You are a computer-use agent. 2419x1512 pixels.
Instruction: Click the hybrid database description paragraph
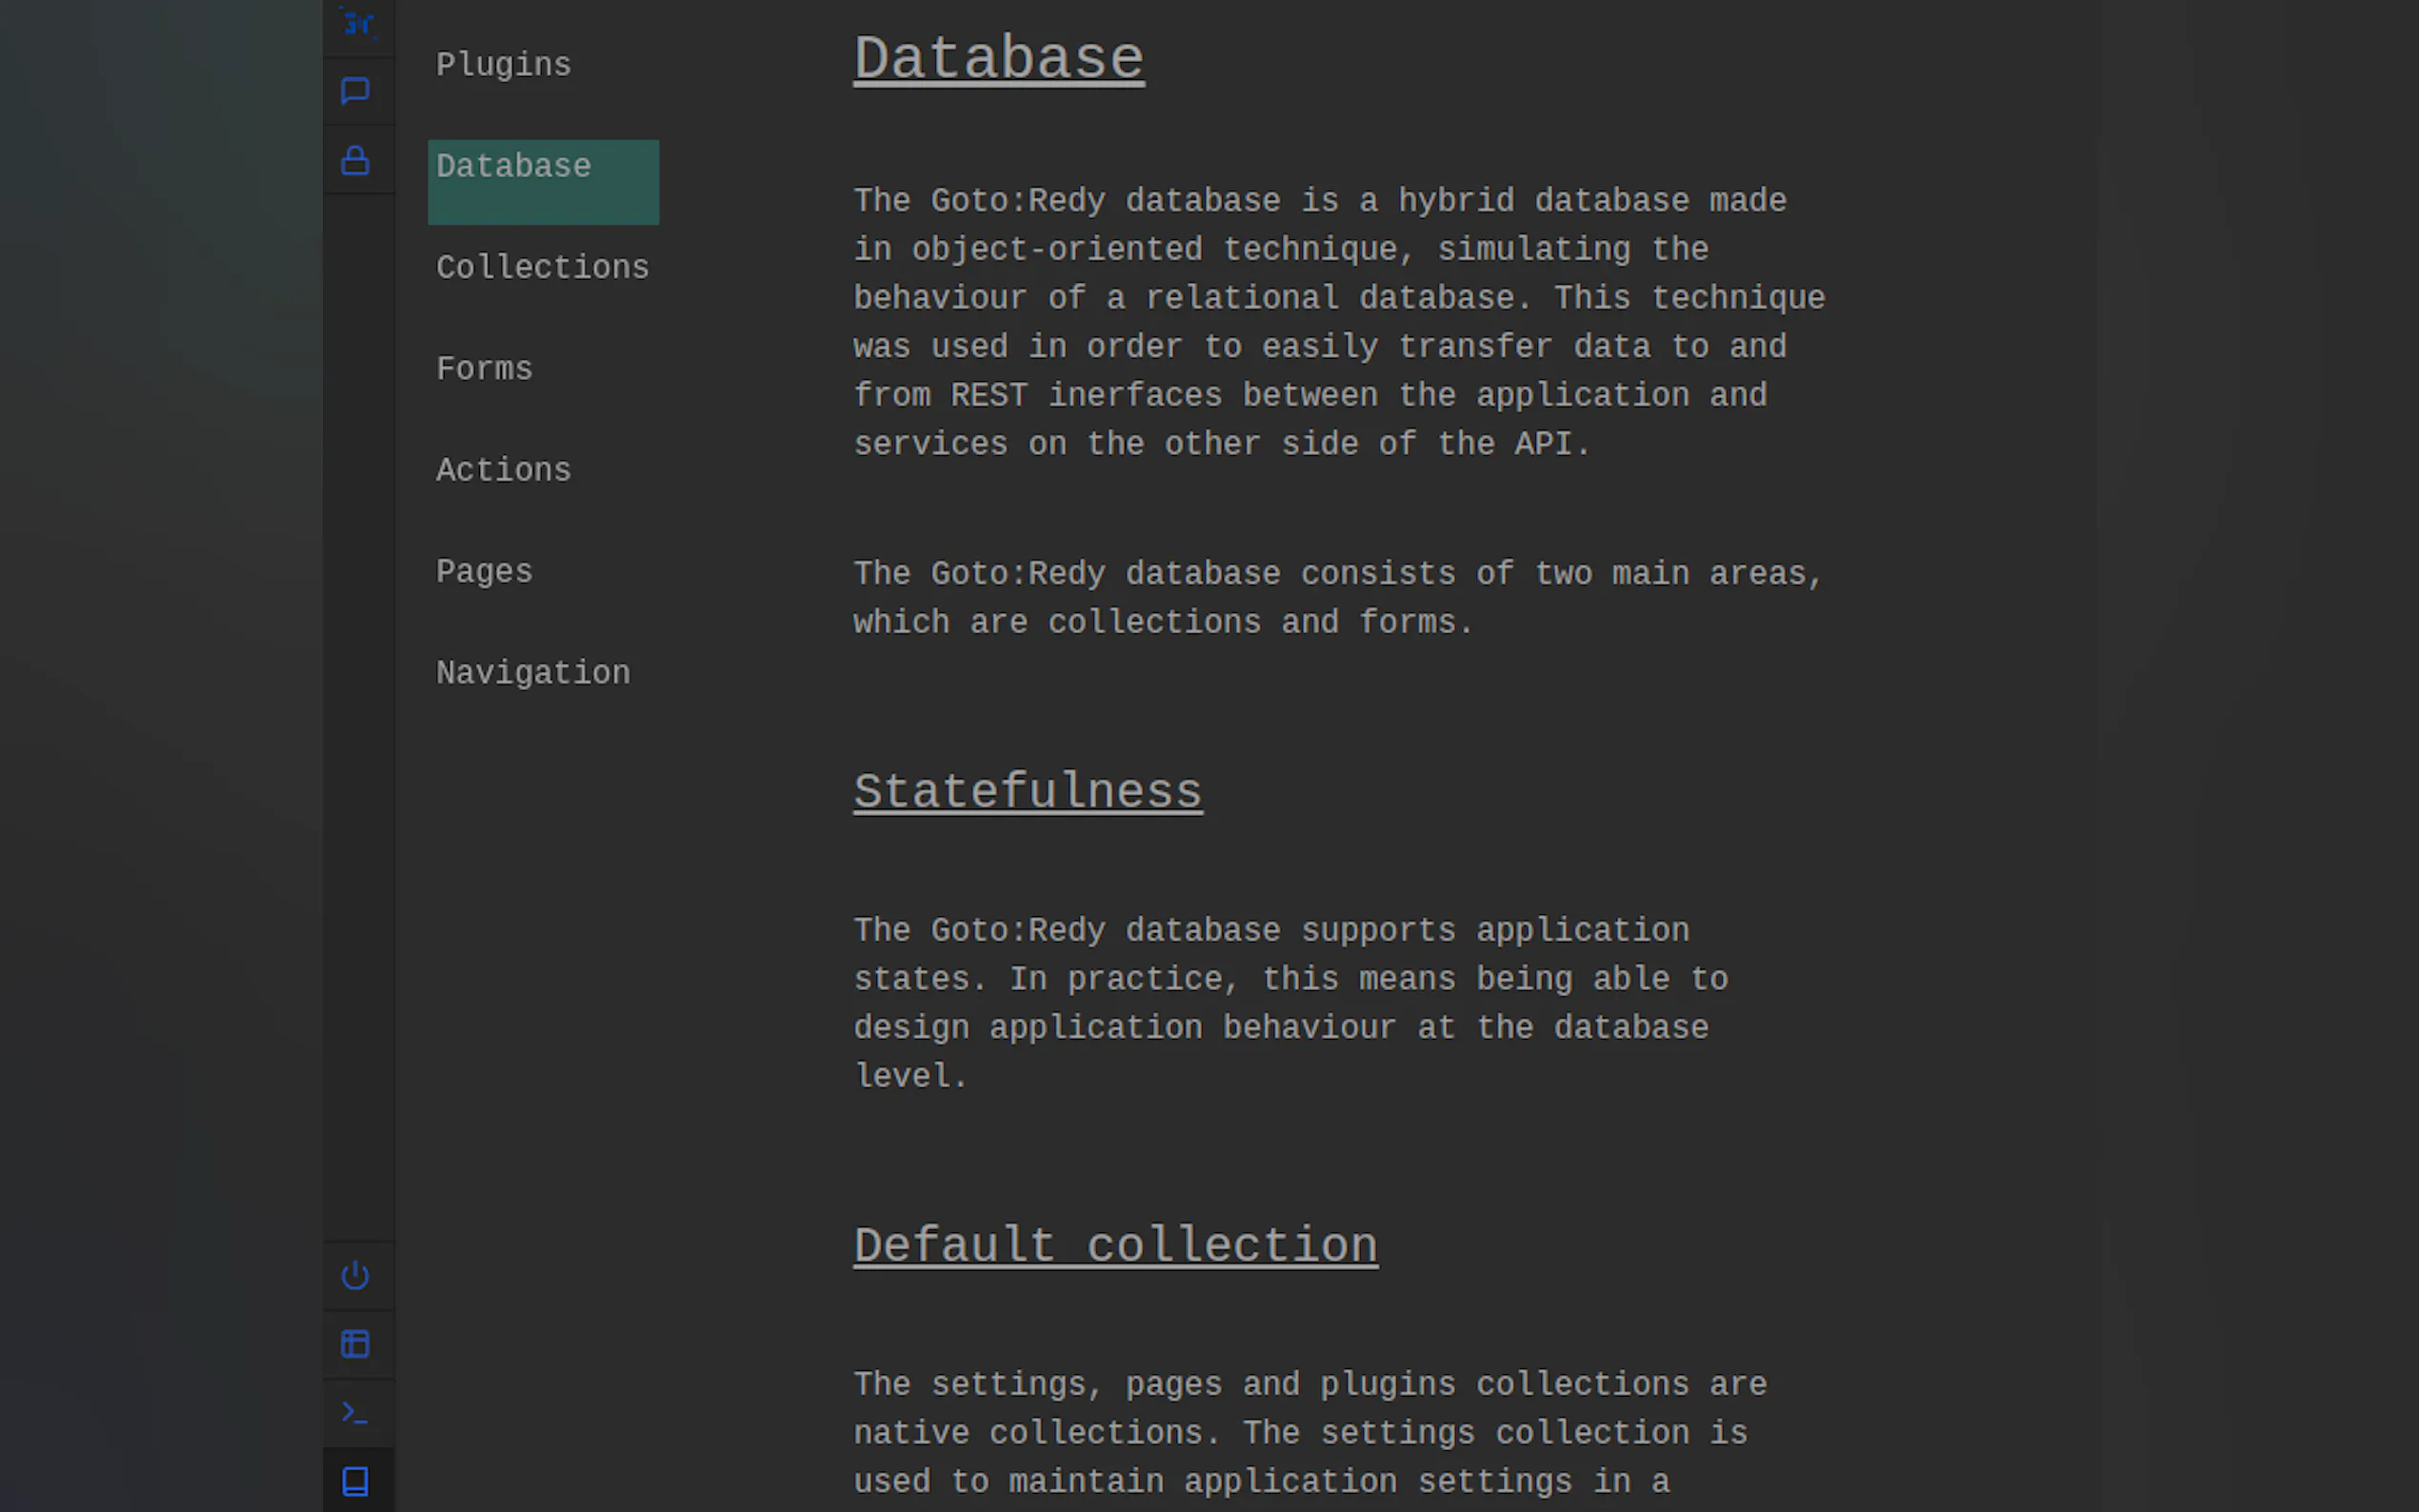pyautogui.click(x=1338, y=322)
